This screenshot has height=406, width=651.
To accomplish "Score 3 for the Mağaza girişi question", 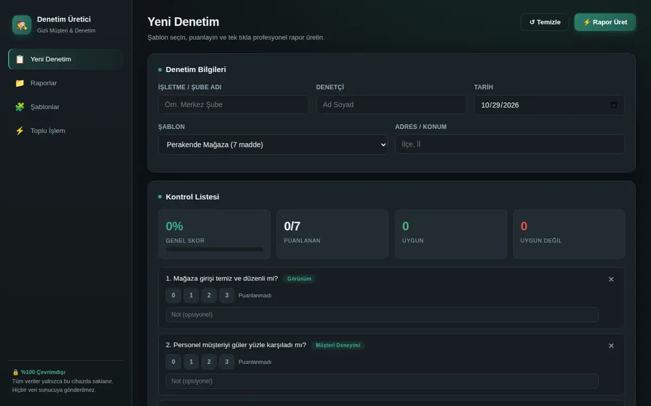I will click(x=227, y=296).
